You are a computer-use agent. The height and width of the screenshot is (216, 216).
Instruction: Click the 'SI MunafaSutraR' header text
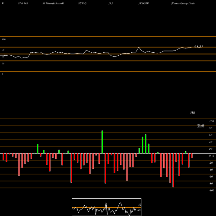(x=53, y=3)
